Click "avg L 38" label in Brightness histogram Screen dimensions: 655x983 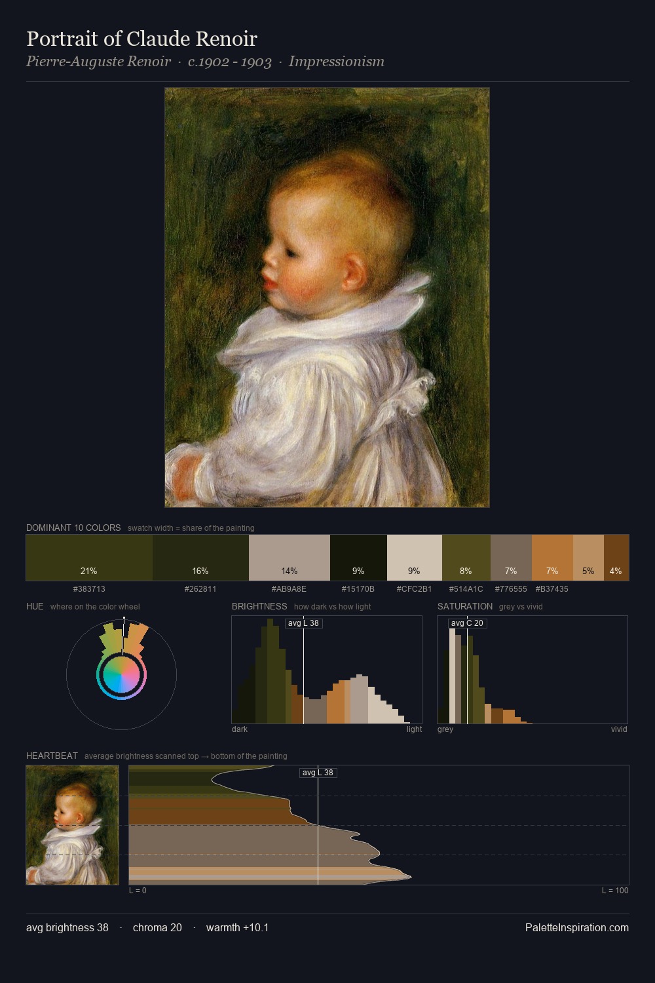pos(304,623)
